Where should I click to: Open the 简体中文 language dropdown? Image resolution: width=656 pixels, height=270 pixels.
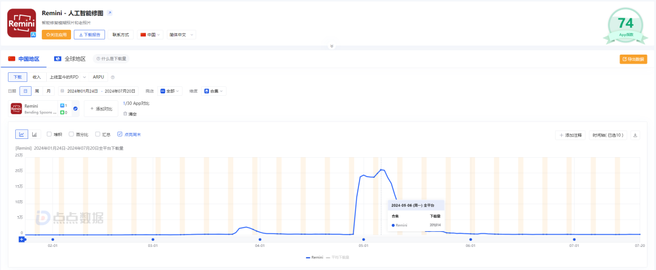[181, 35]
